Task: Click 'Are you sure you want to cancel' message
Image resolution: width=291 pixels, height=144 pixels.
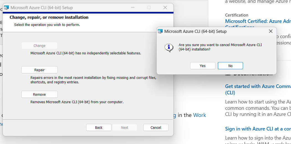Action: click(x=220, y=47)
